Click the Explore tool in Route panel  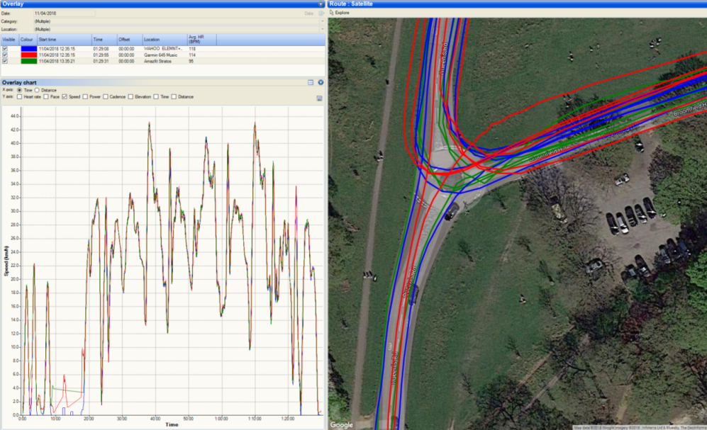(x=340, y=13)
